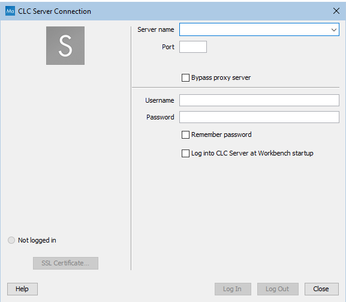Click the large gray S server icon

(65, 46)
